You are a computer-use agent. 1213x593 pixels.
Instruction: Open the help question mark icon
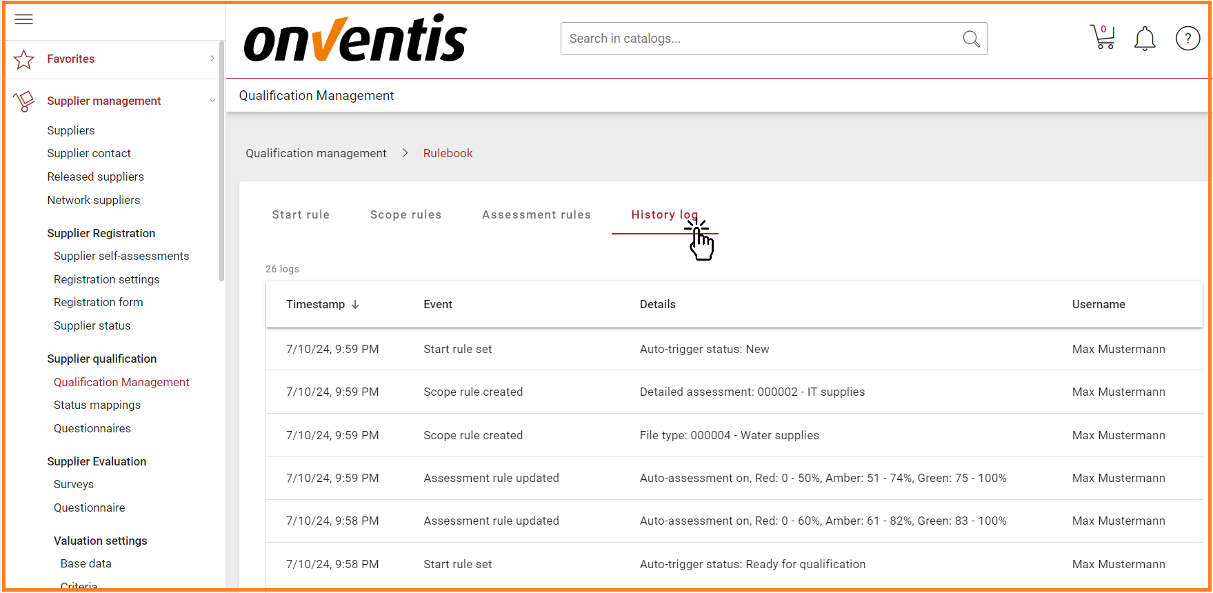click(x=1187, y=39)
